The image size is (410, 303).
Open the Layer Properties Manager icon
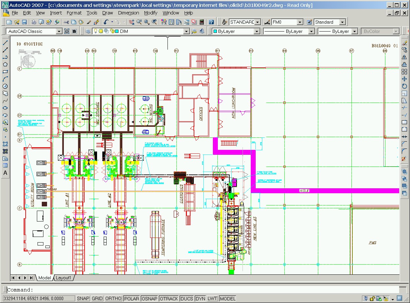click(88, 31)
